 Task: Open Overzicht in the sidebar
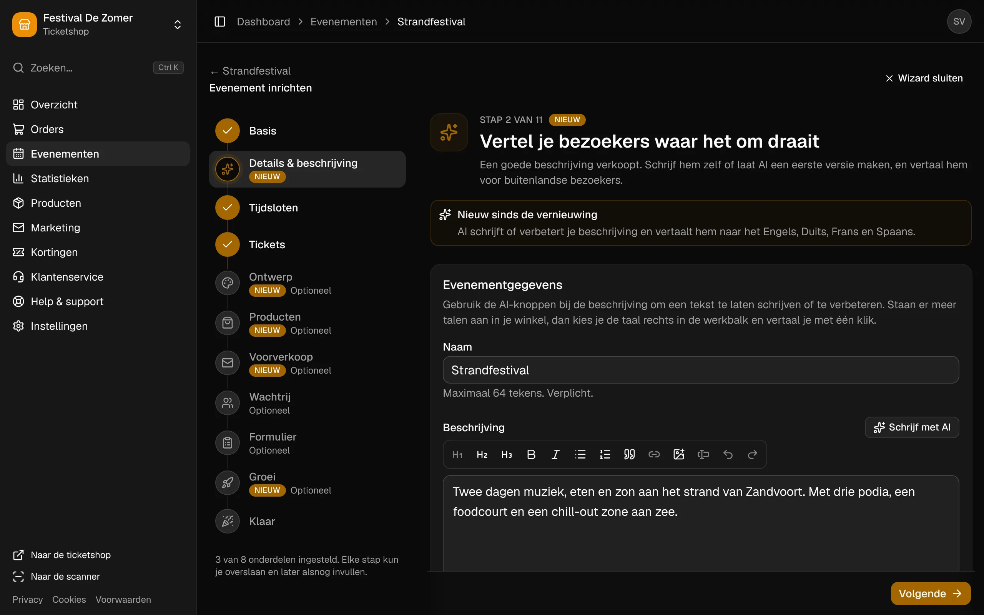98,105
